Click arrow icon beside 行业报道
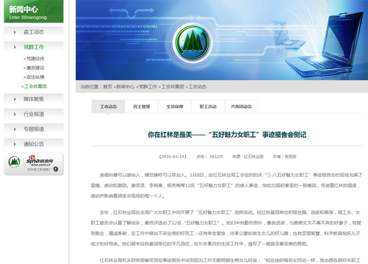The image size is (368, 264). pyautogui.click(x=14, y=114)
